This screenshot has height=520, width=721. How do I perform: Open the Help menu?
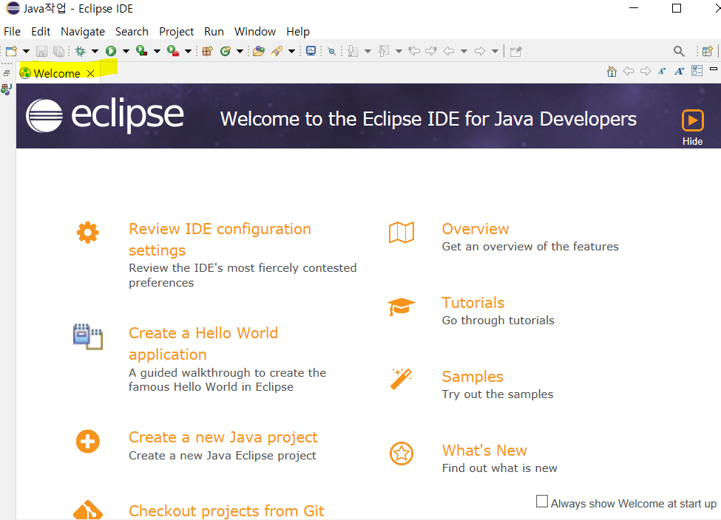(x=298, y=31)
